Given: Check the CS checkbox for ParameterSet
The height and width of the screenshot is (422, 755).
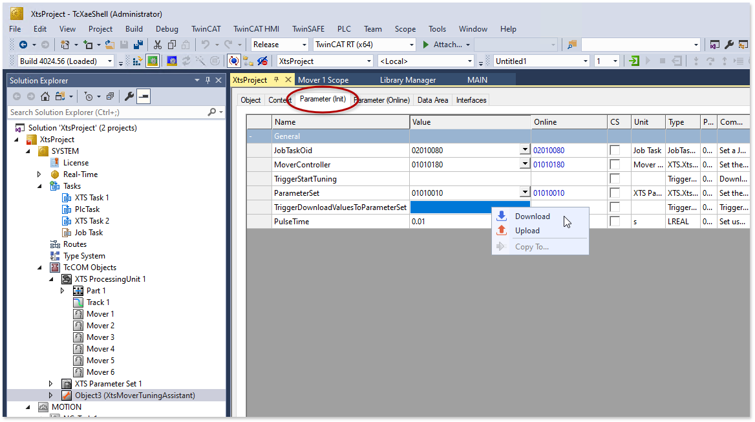Looking at the screenshot, I should 615,193.
